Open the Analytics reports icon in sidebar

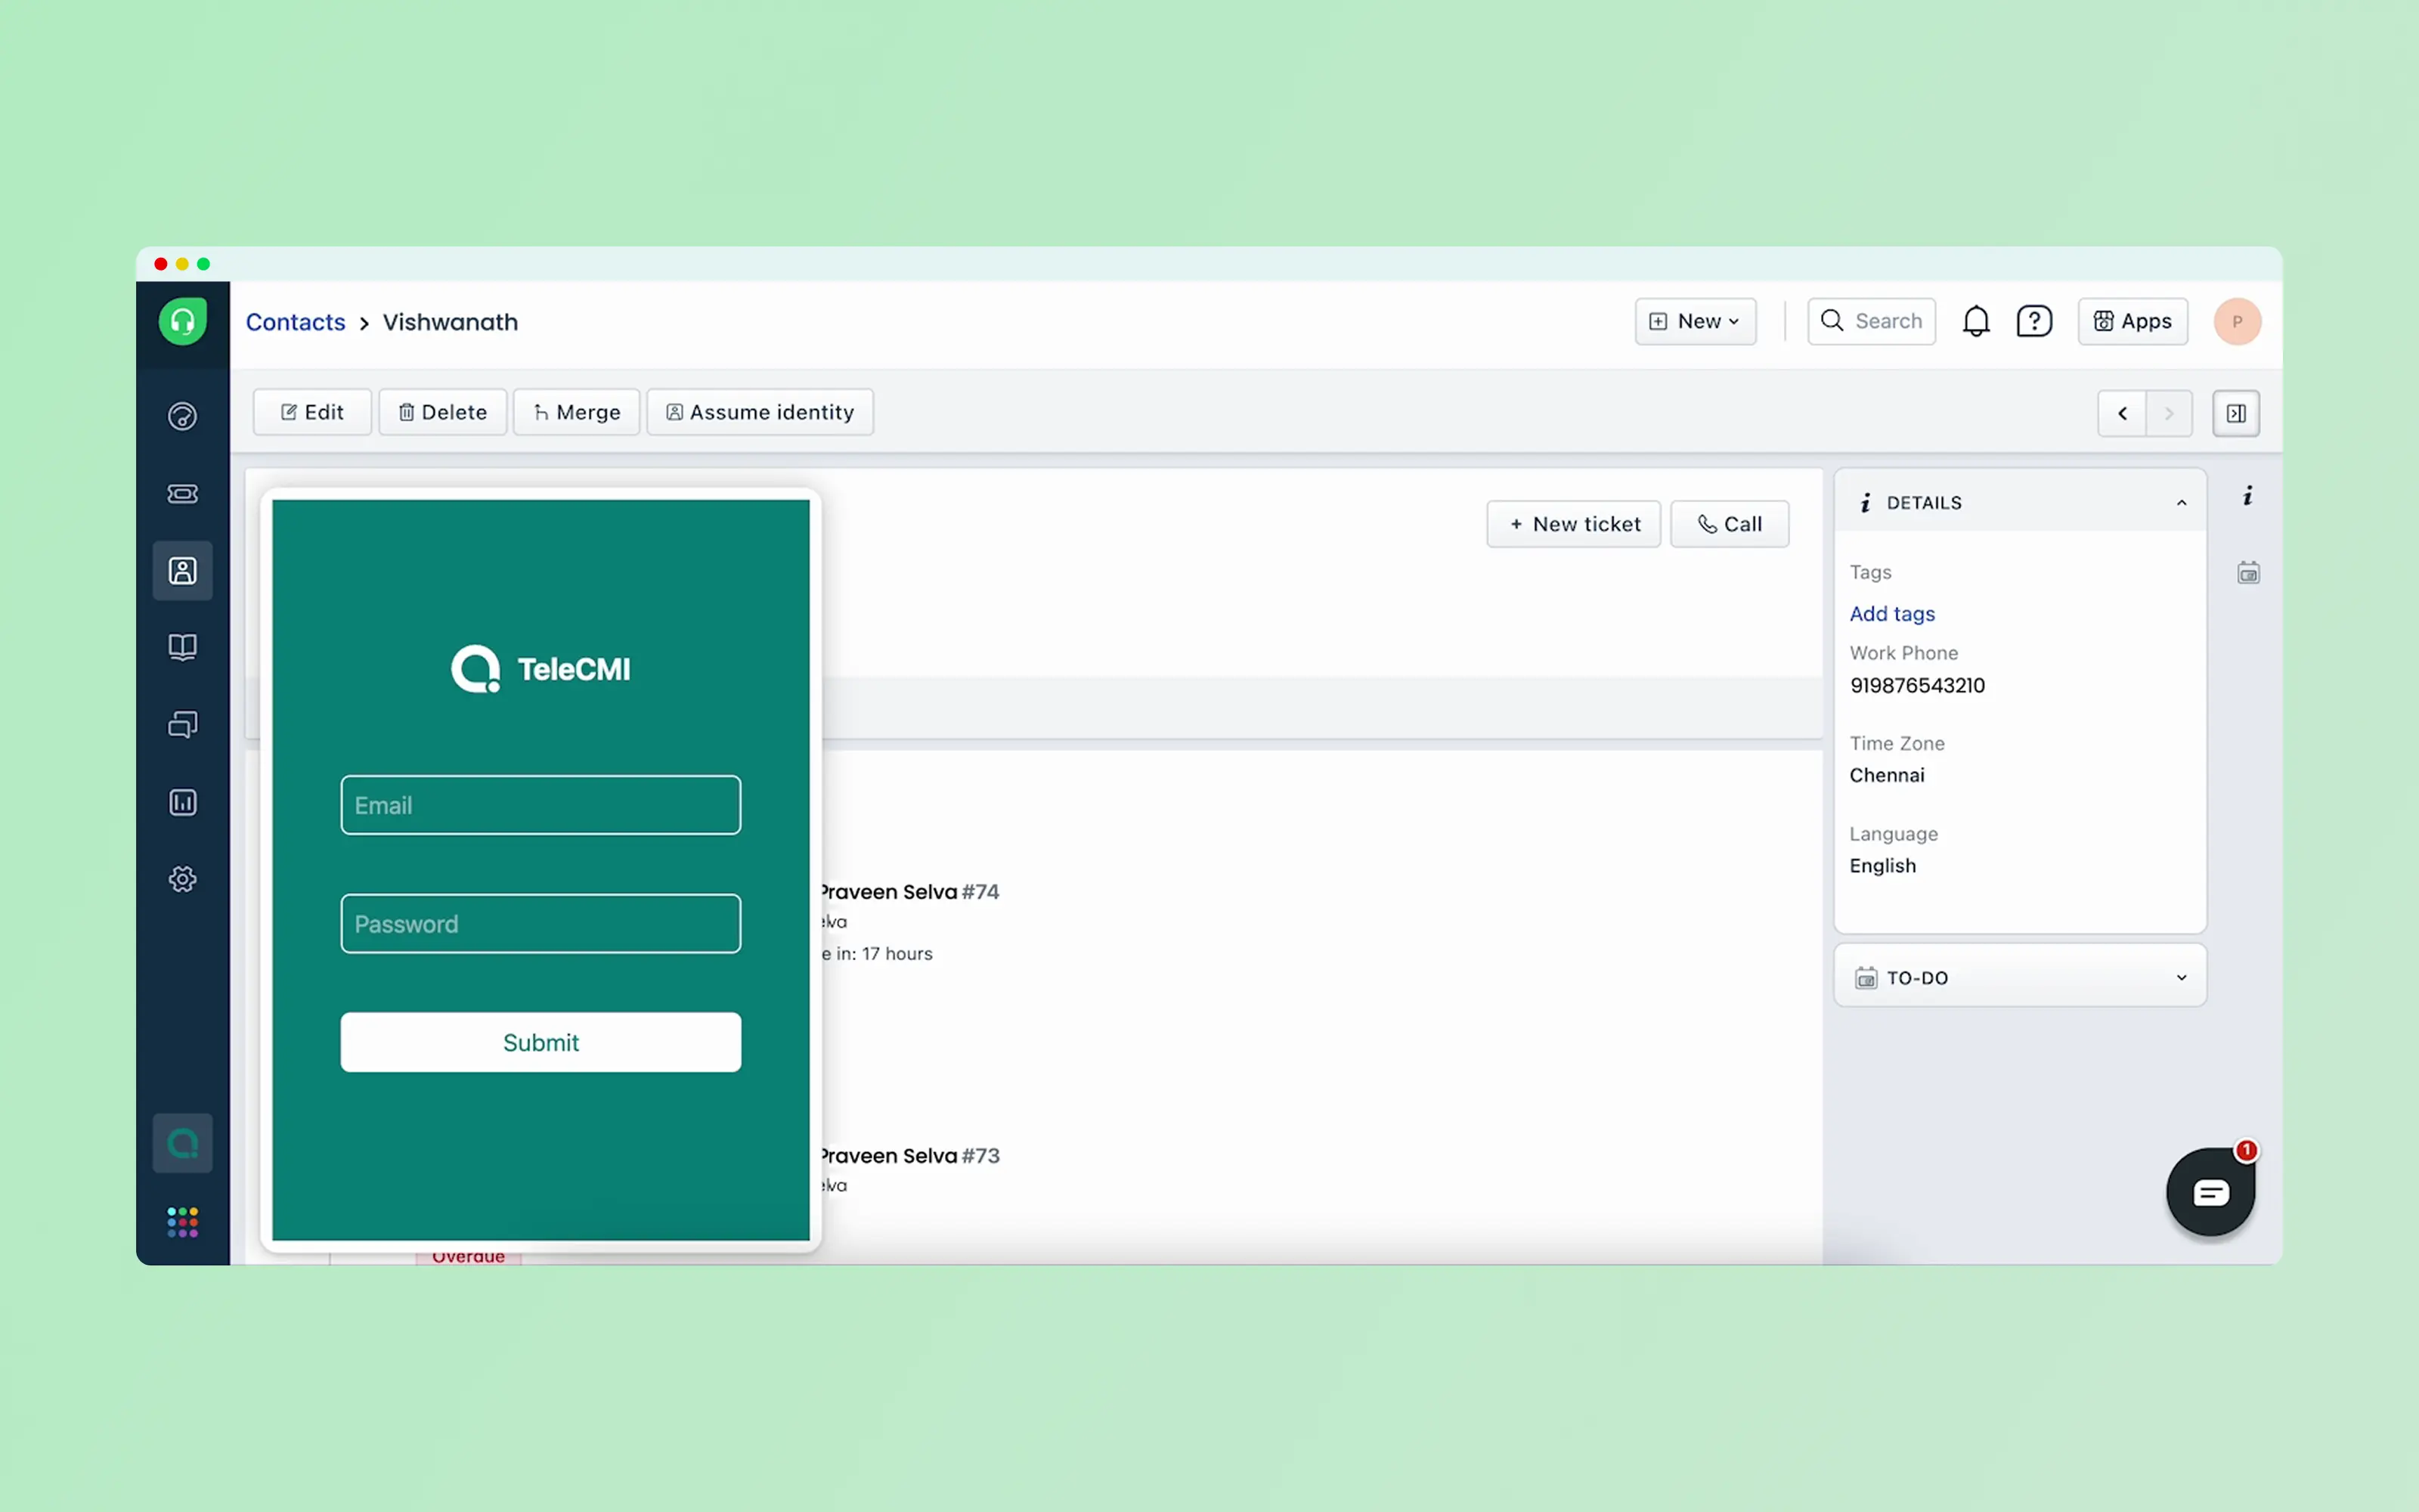[182, 802]
